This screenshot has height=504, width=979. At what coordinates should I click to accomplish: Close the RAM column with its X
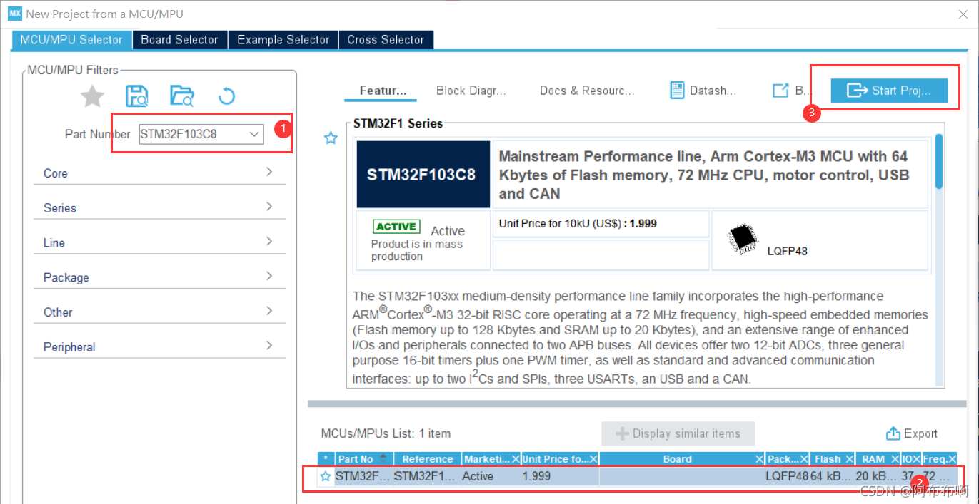(895, 459)
